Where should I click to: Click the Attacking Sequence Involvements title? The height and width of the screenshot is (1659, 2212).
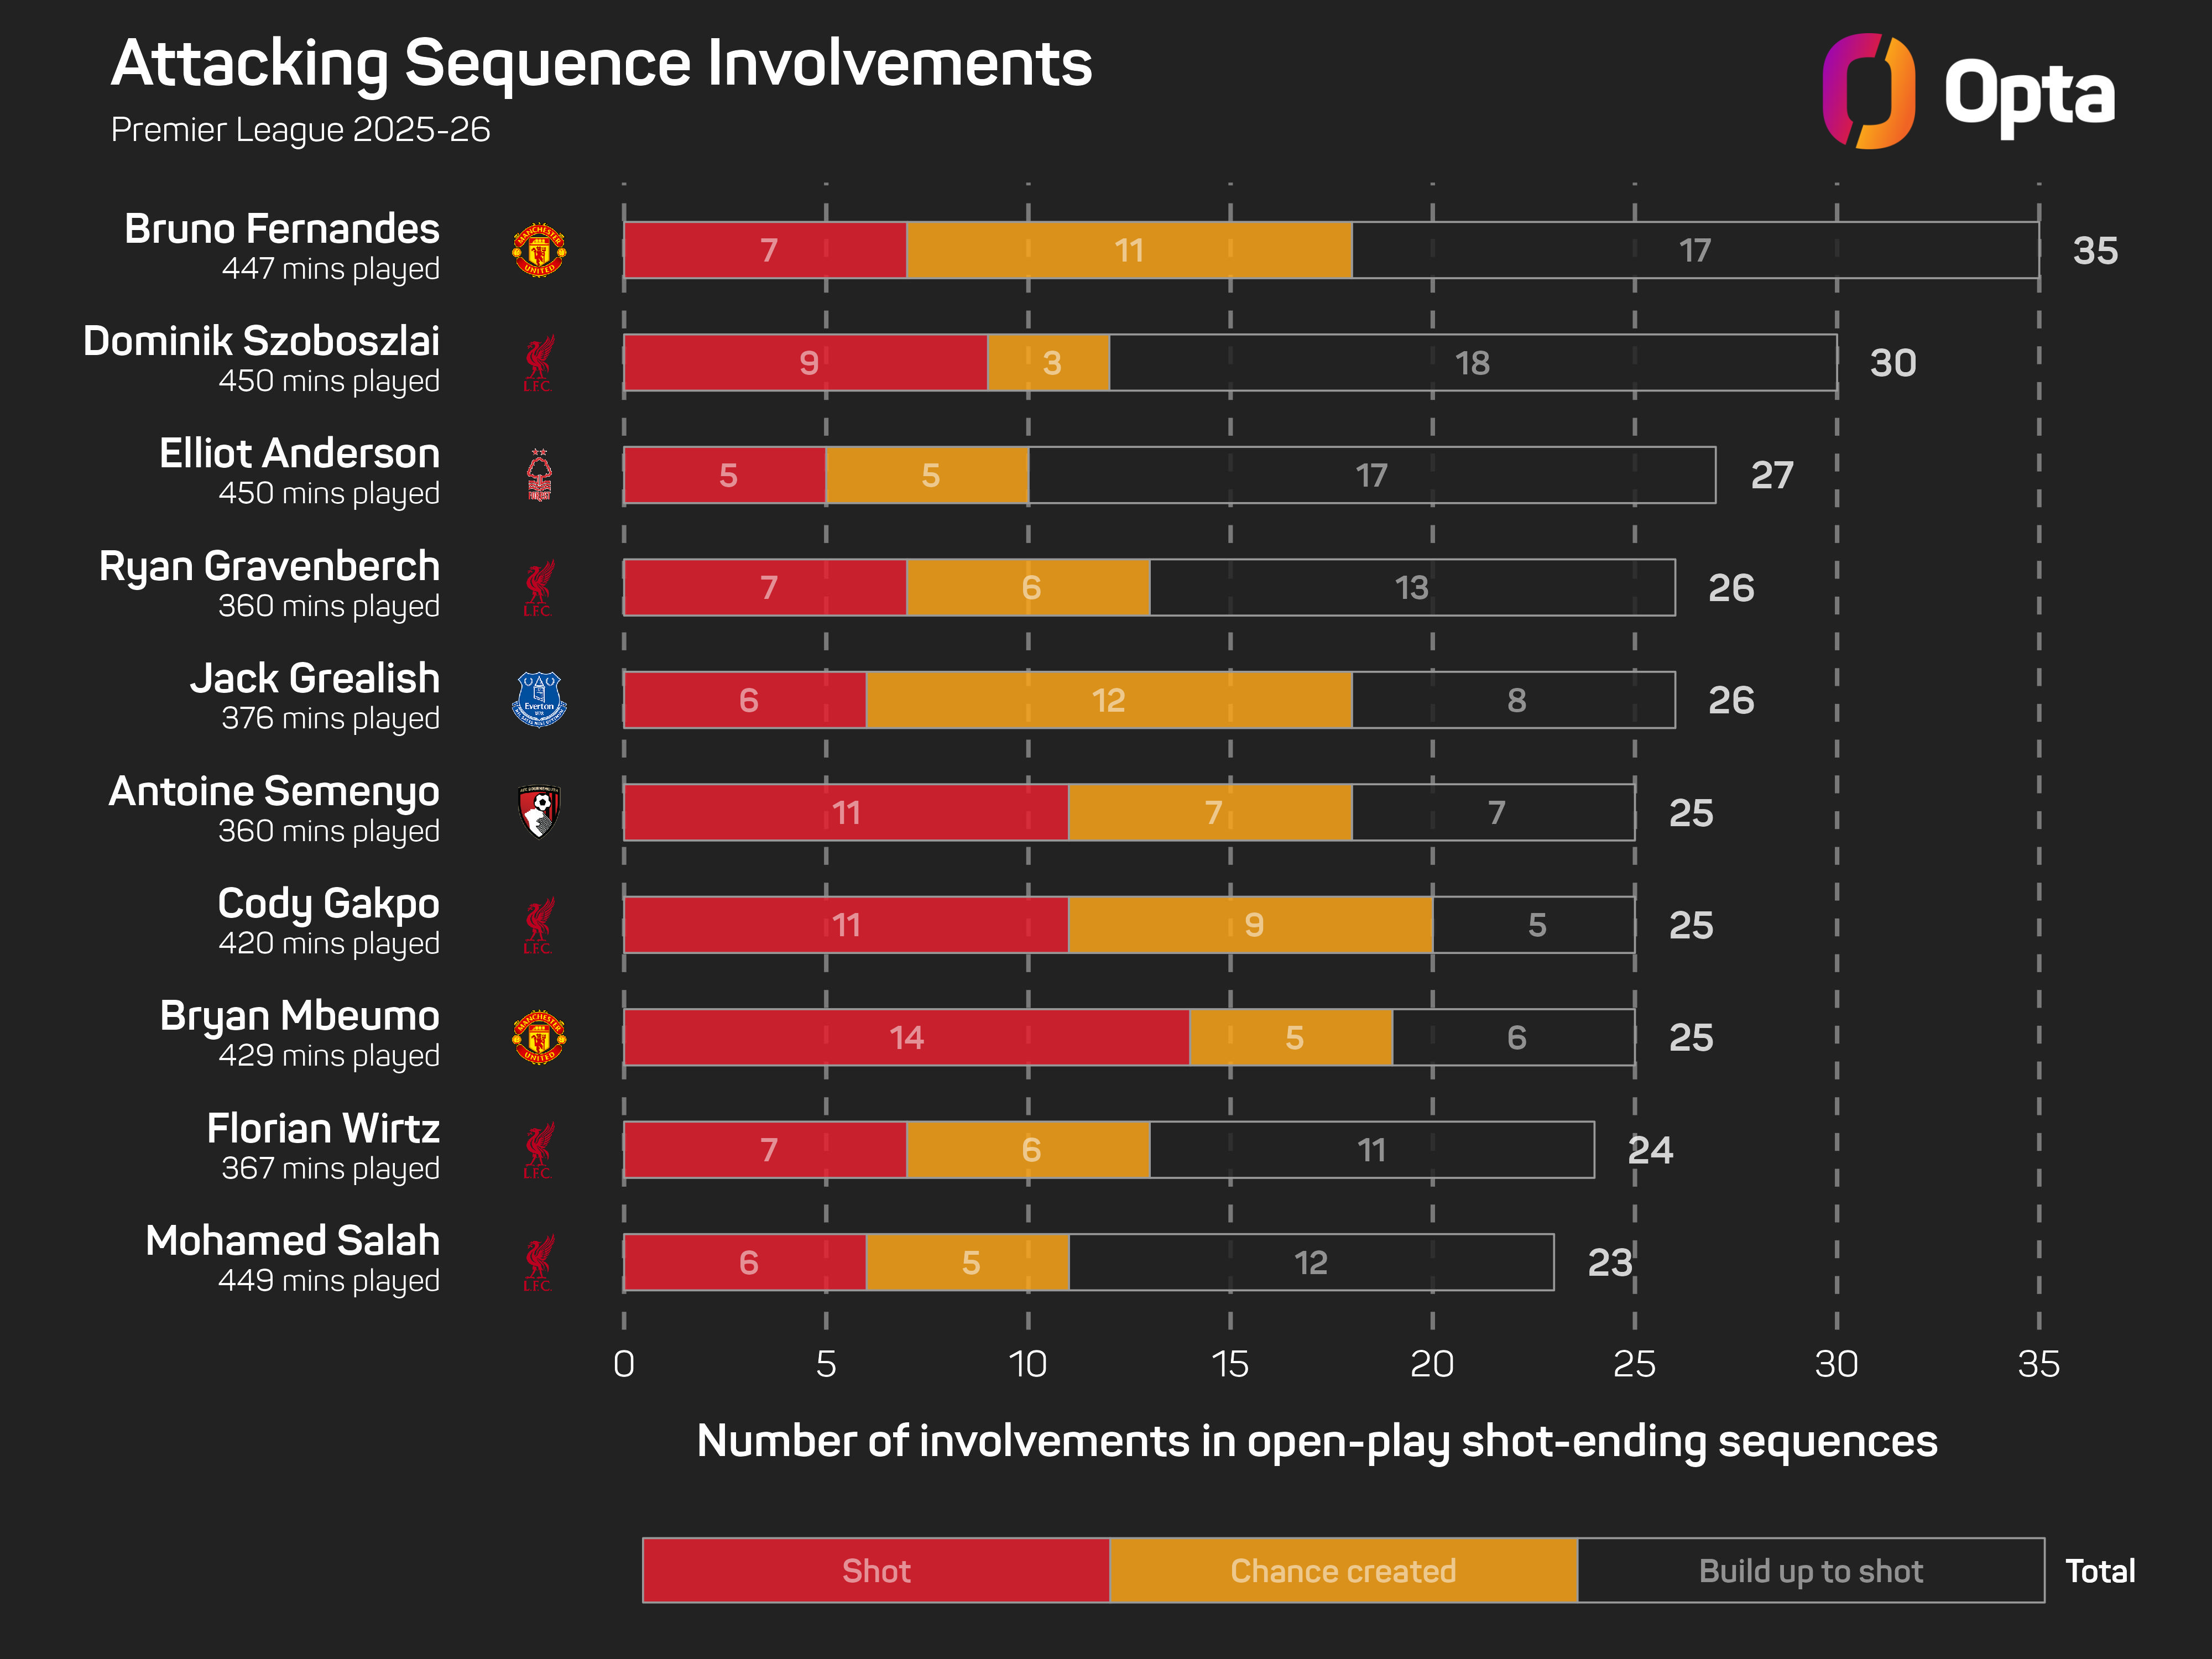click(x=601, y=64)
